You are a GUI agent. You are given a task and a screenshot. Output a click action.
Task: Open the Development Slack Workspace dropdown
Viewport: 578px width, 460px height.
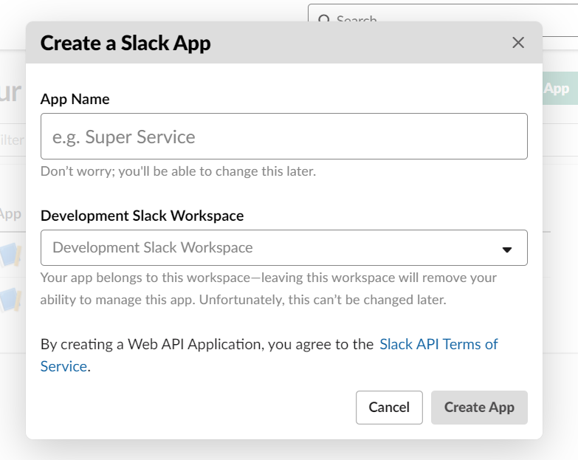(x=283, y=248)
